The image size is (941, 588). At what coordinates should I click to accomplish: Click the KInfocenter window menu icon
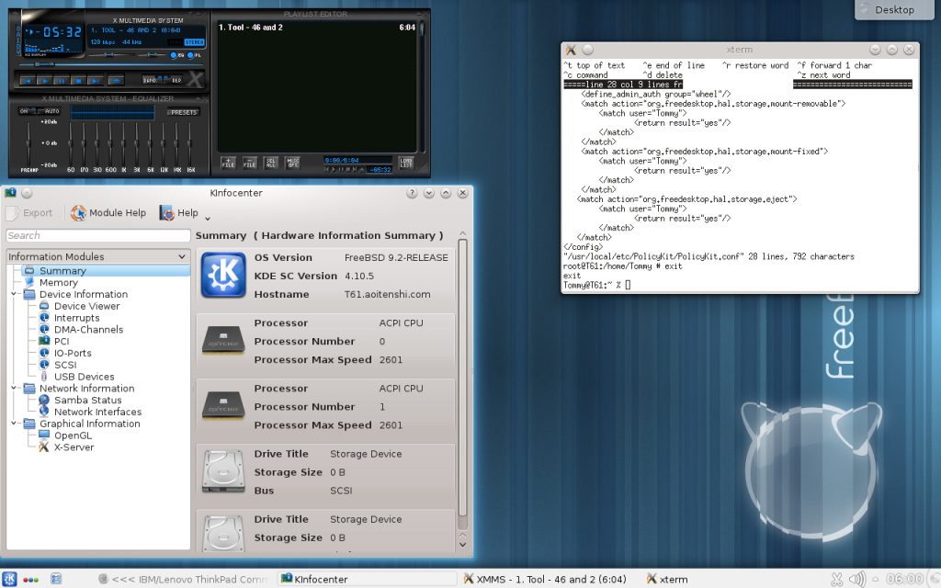click(x=10, y=193)
